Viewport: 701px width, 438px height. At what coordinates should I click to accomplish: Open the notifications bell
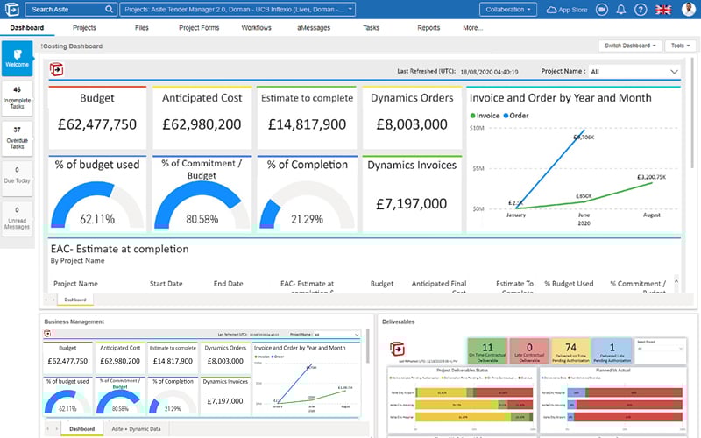tap(621, 10)
